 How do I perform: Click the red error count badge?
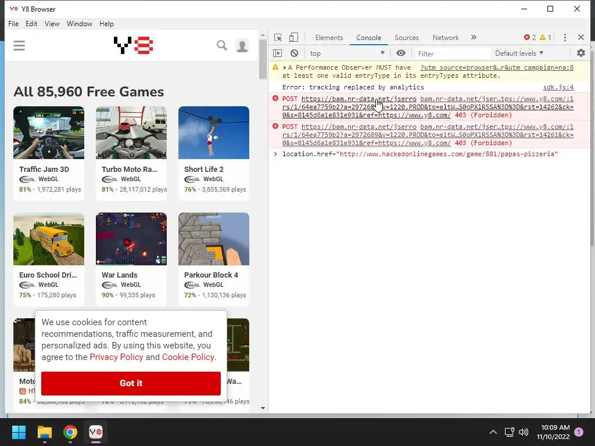(530, 37)
